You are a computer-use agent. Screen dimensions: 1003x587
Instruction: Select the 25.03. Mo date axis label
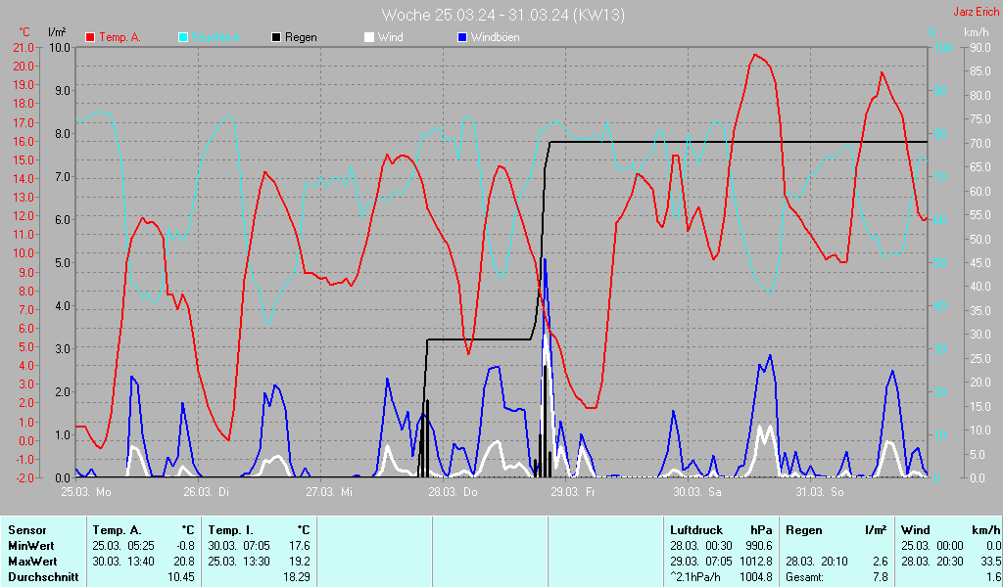click(86, 492)
